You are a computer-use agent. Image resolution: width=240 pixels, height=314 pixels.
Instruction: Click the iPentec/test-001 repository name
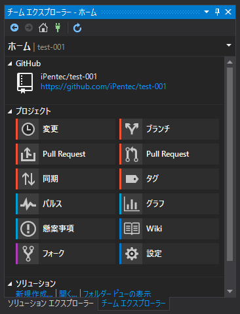(69, 77)
